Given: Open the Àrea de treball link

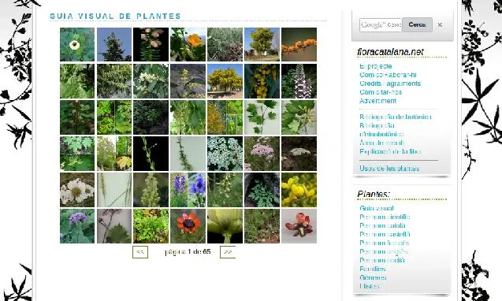Looking at the screenshot, I should (381, 143).
